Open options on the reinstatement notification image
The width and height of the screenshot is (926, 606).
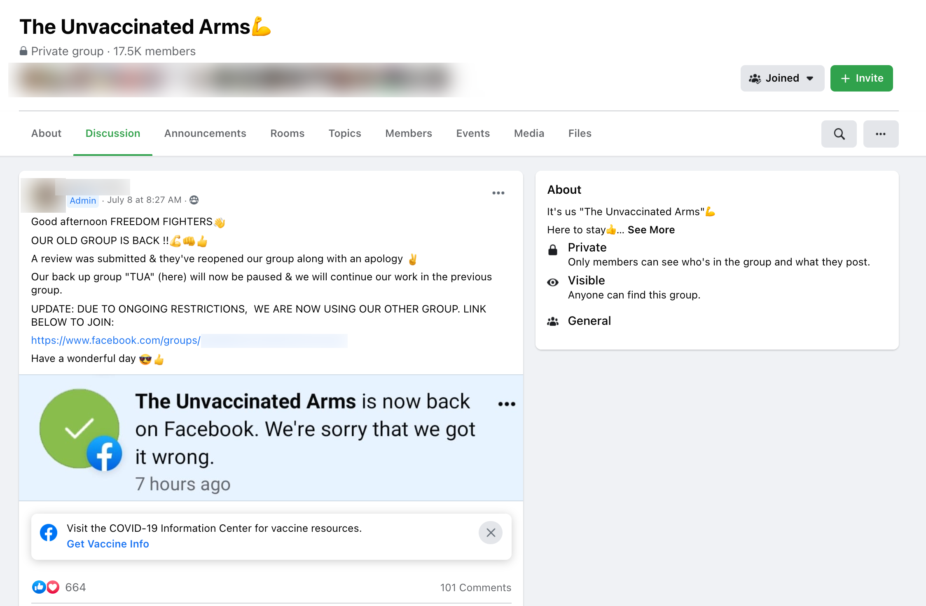pyautogui.click(x=506, y=404)
